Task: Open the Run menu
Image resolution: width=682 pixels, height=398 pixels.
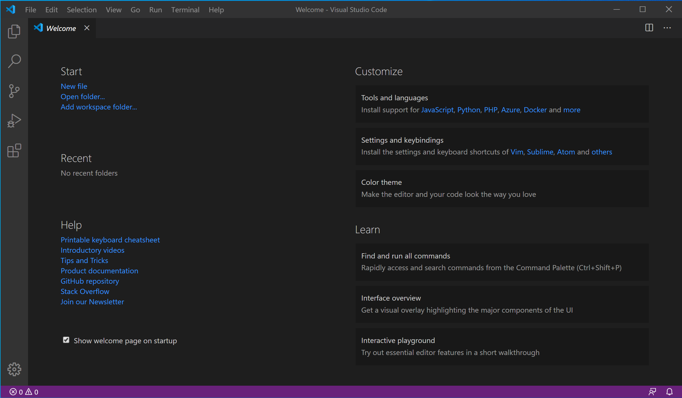Action: [x=155, y=10]
